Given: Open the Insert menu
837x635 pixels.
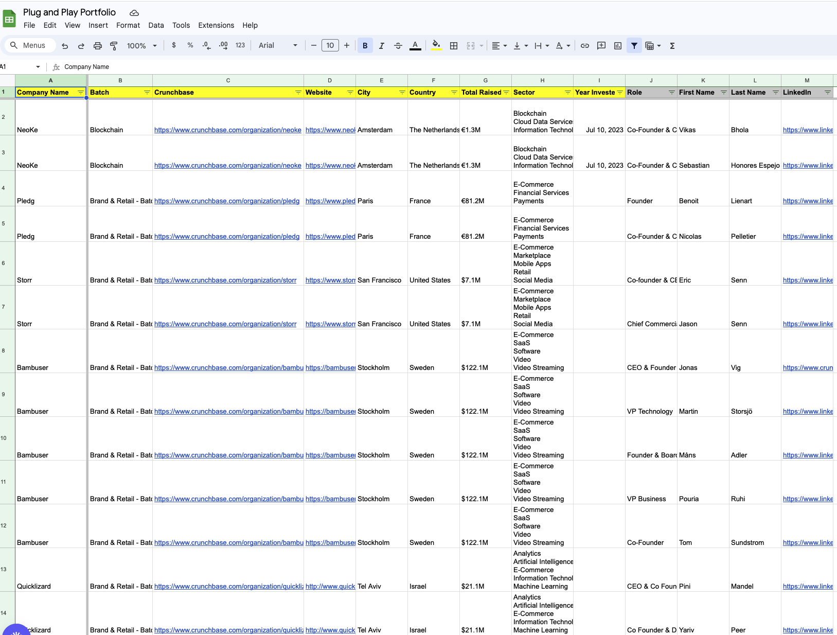Looking at the screenshot, I should pyautogui.click(x=98, y=25).
